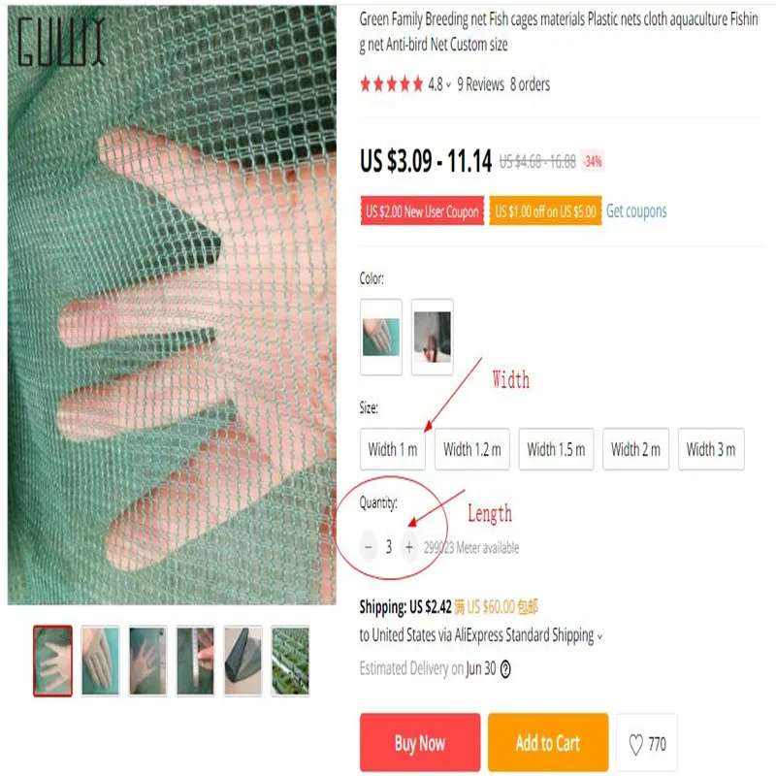The image size is (776, 776).
Task: Choose the Width 3 m size
Action: pyautogui.click(x=711, y=449)
